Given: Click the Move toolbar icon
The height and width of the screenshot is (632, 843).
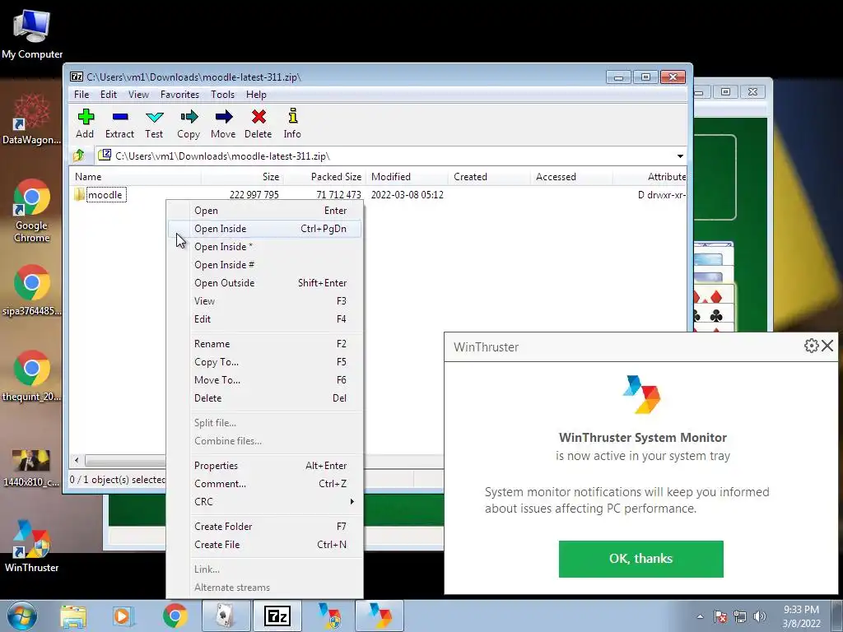Looking at the screenshot, I should pos(223,123).
